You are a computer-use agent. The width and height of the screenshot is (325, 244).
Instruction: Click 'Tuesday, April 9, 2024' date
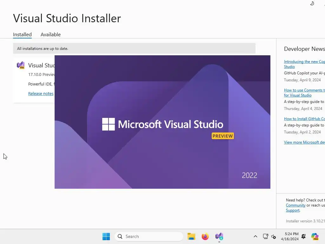click(302, 80)
